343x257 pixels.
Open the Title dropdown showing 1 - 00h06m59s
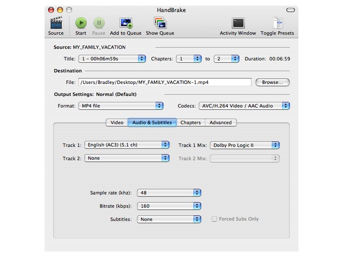[x=112, y=58]
